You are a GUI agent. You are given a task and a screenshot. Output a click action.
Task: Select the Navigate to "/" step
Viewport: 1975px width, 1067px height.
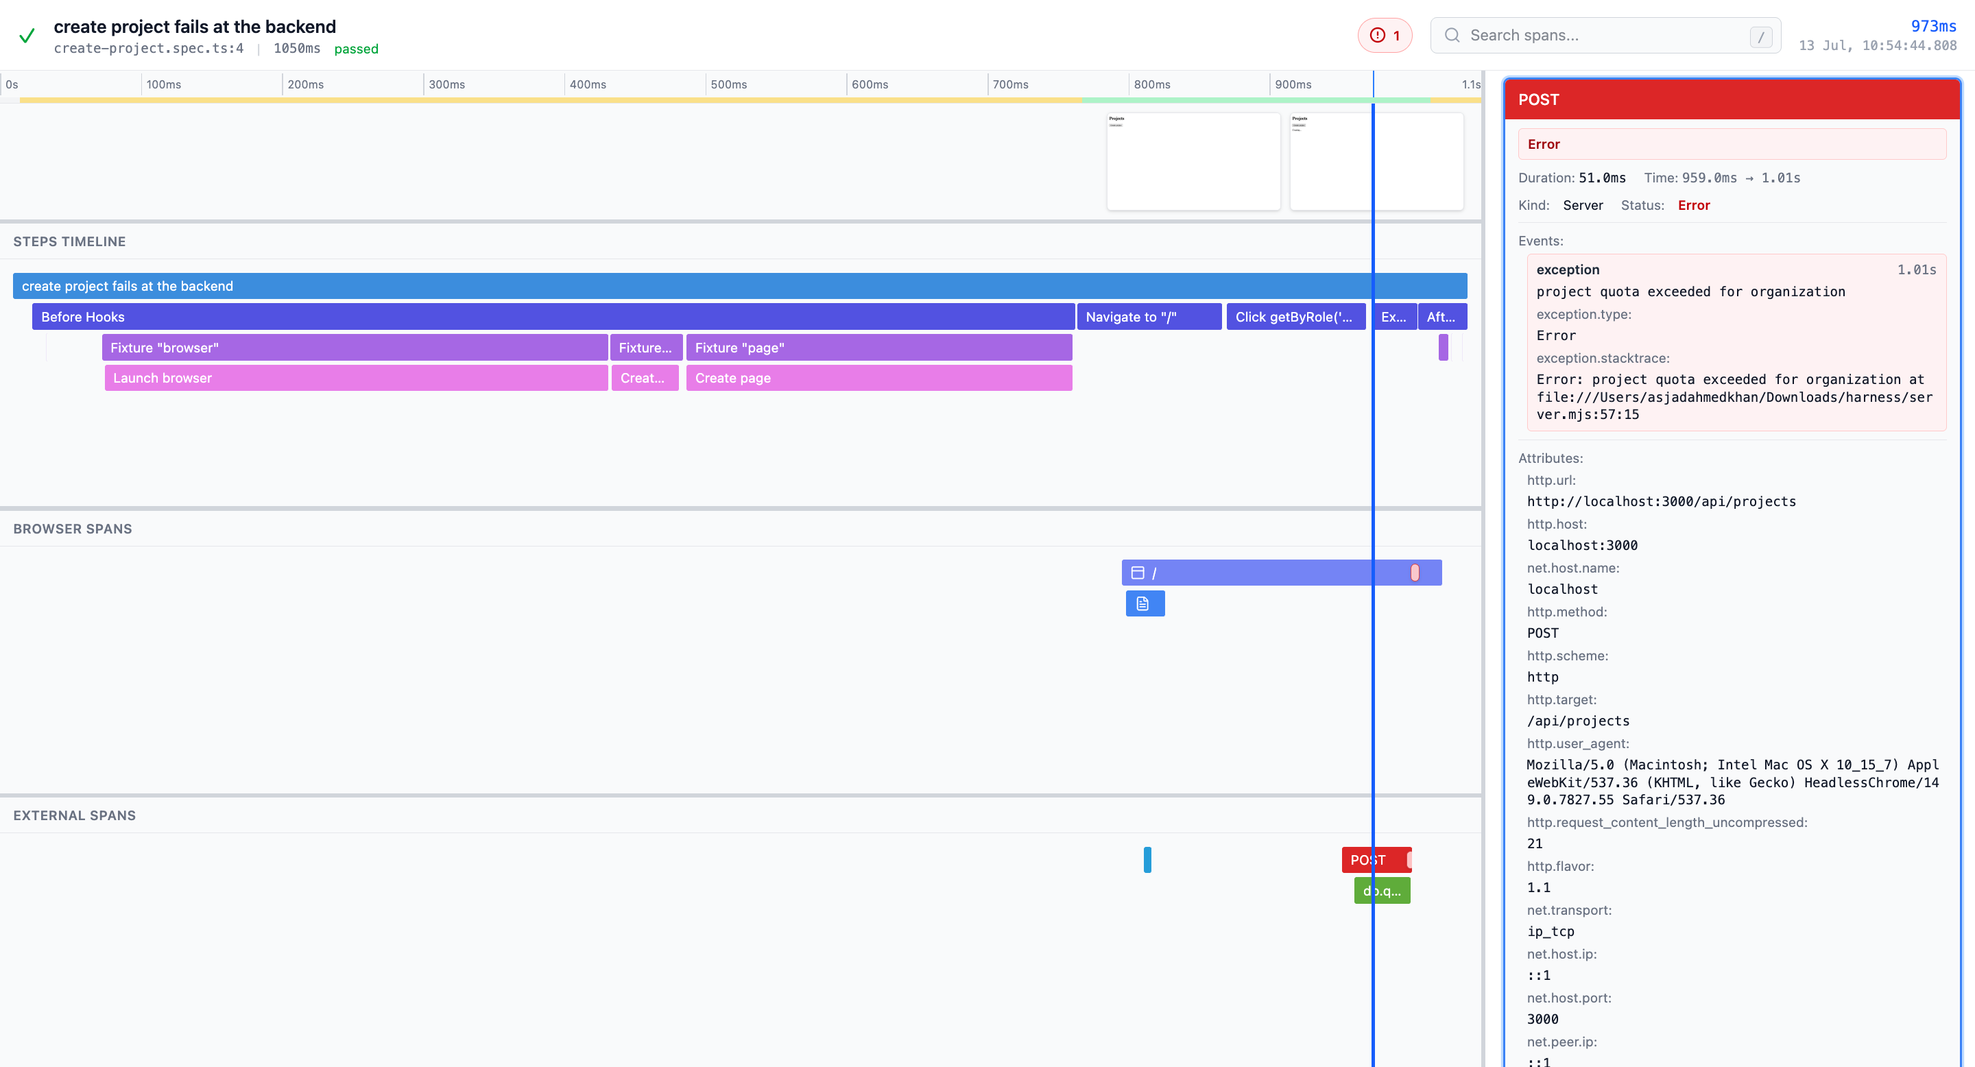pyautogui.click(x=1149, y=317)
